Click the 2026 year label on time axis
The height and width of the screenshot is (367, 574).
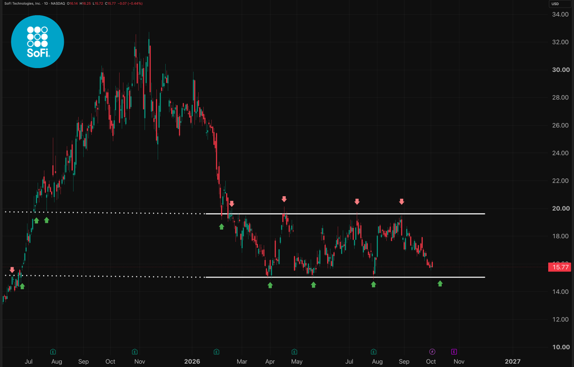192,361
